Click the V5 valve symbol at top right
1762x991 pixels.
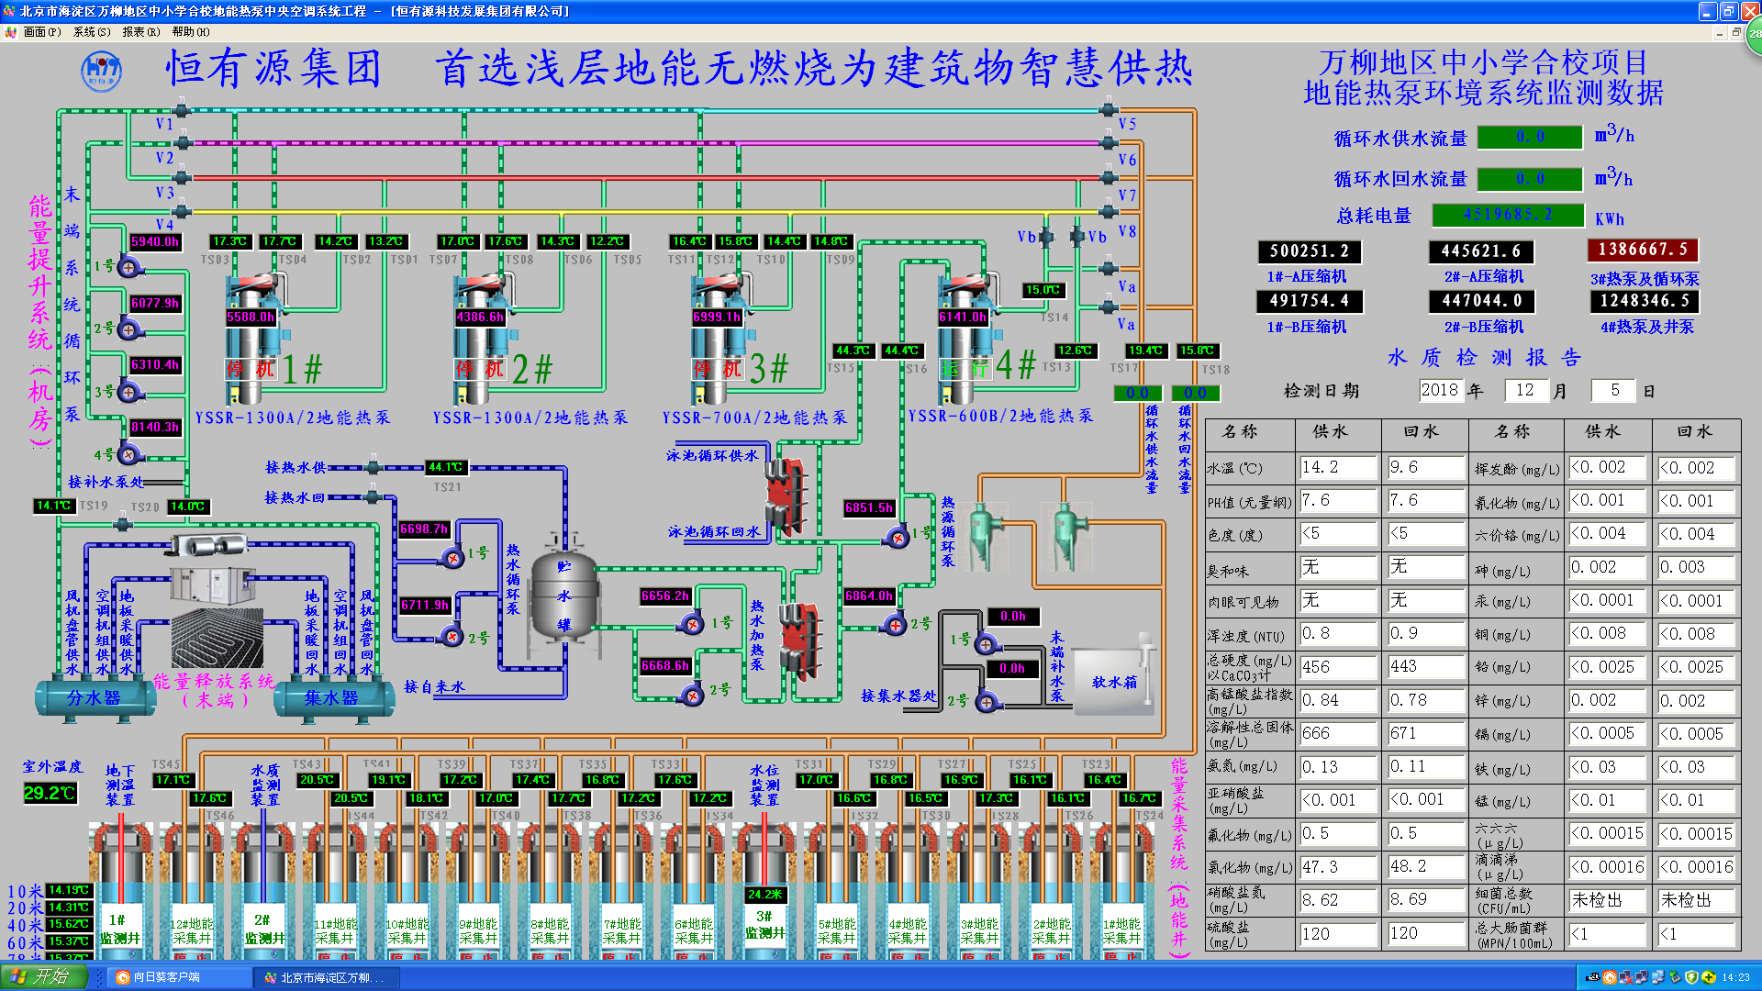1108,111
